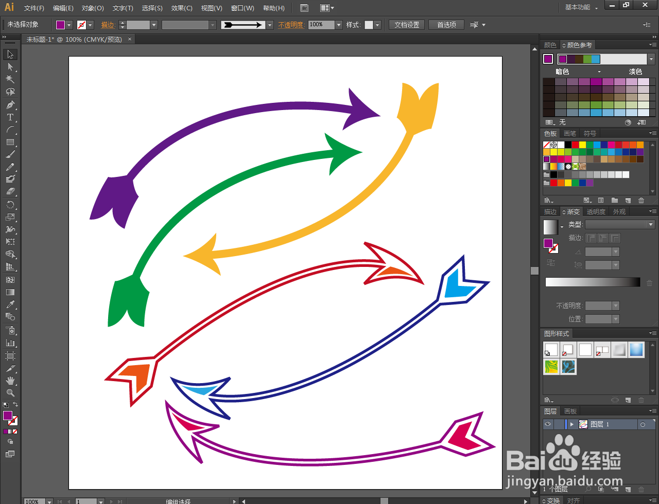This screenshot has height=504, width=659.
Task: Select the Eraser tool
Action: 10,191
